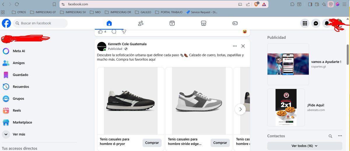This screenshot has height=151, width=350.
Task: Click the laughing reaction emoji on the previous post
Action: [245, 31]
